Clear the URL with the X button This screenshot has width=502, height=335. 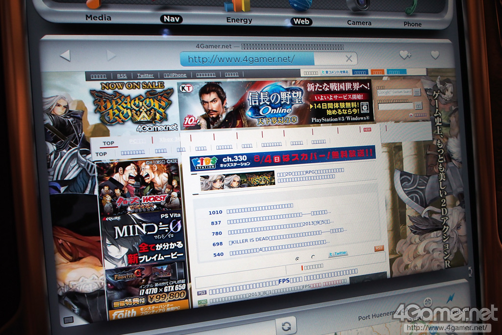[x=349, y=58]
